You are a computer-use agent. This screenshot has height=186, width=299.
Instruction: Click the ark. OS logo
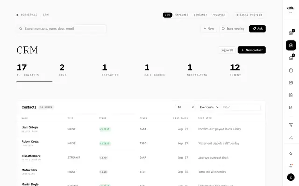(291, 9)
